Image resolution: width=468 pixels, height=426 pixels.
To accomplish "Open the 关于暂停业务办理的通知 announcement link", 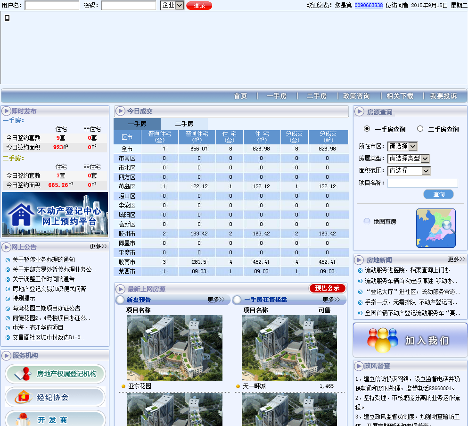I will pyautogui.click(x=43, y=259).
